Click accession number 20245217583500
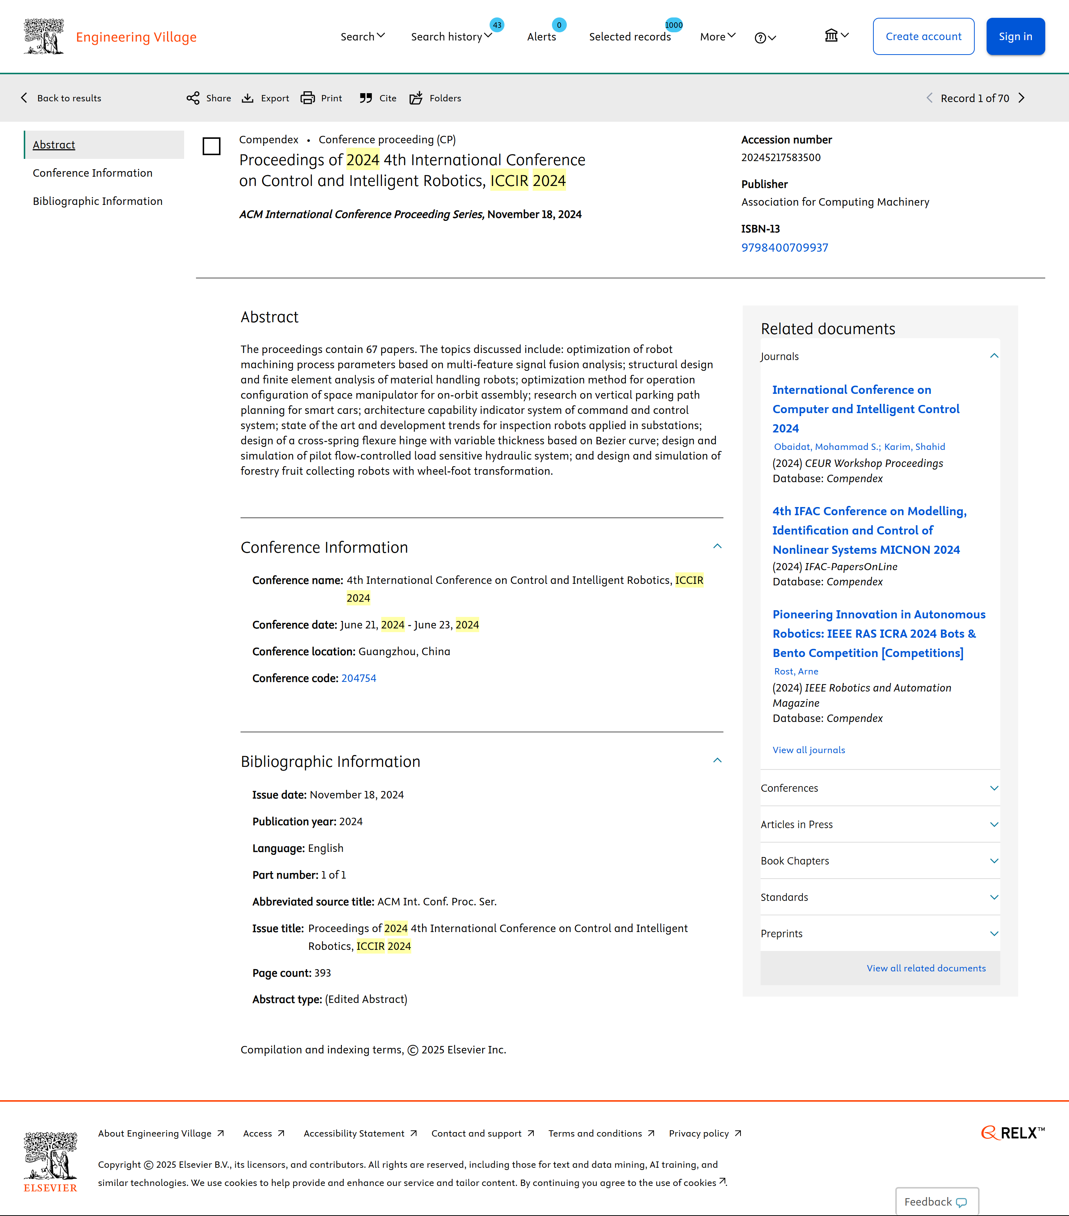The image size is (1069, 1216). (x=781, y=158)
